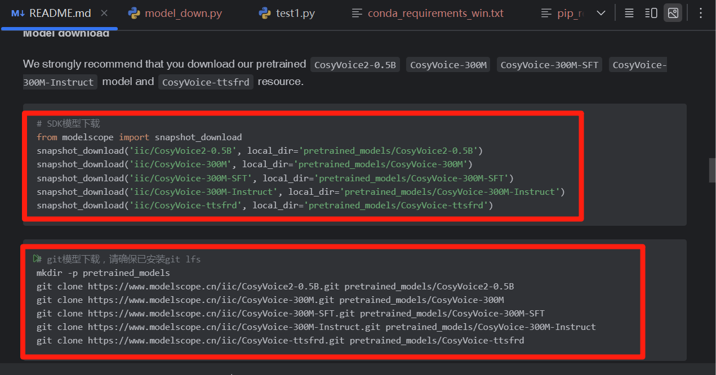Image resolution: width=716 pixels, height=375 pixels.
Task: Click the git clone CosyVoice-300M.git line
Action: pos(270,300)
